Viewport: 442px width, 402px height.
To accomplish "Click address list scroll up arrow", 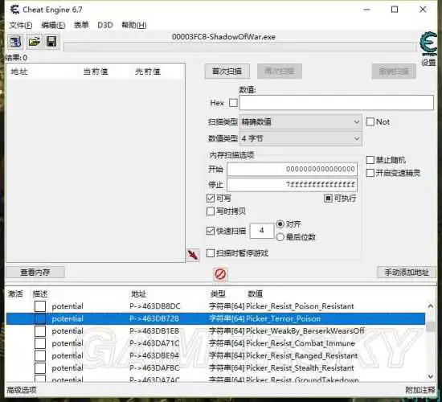I will [x=431, y=306].
